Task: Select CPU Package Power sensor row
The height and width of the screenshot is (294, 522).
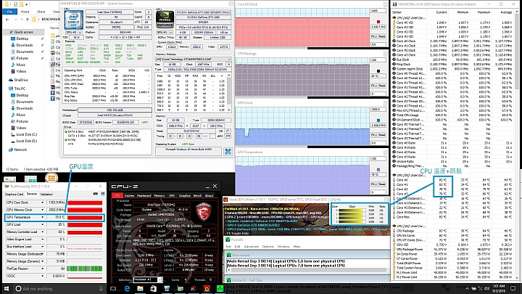Action: click(x=452, y=249)
